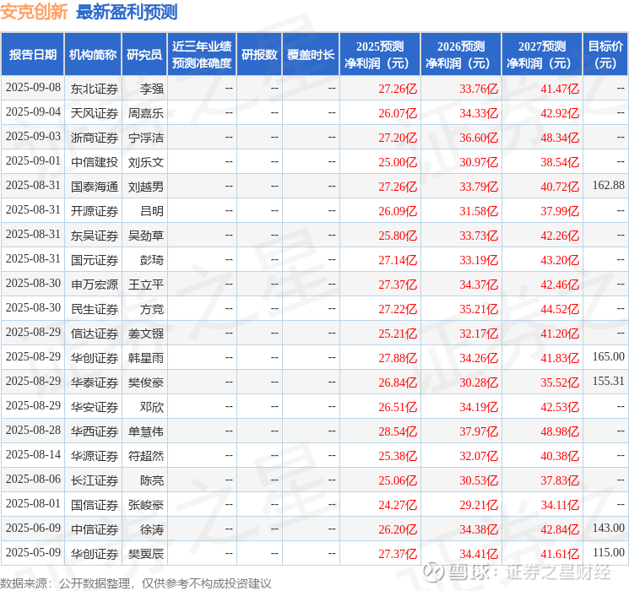The image size is (629, 591).
Task: Click the 25.00亿 2025 profit value
Action: coord(398,162)
